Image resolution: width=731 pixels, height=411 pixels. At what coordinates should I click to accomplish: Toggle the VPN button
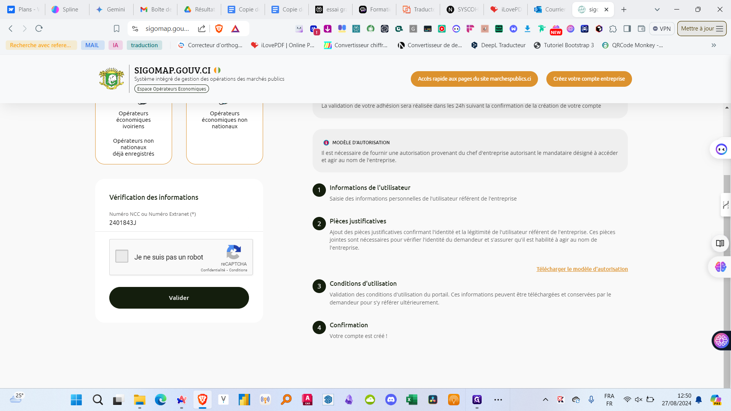662,29
